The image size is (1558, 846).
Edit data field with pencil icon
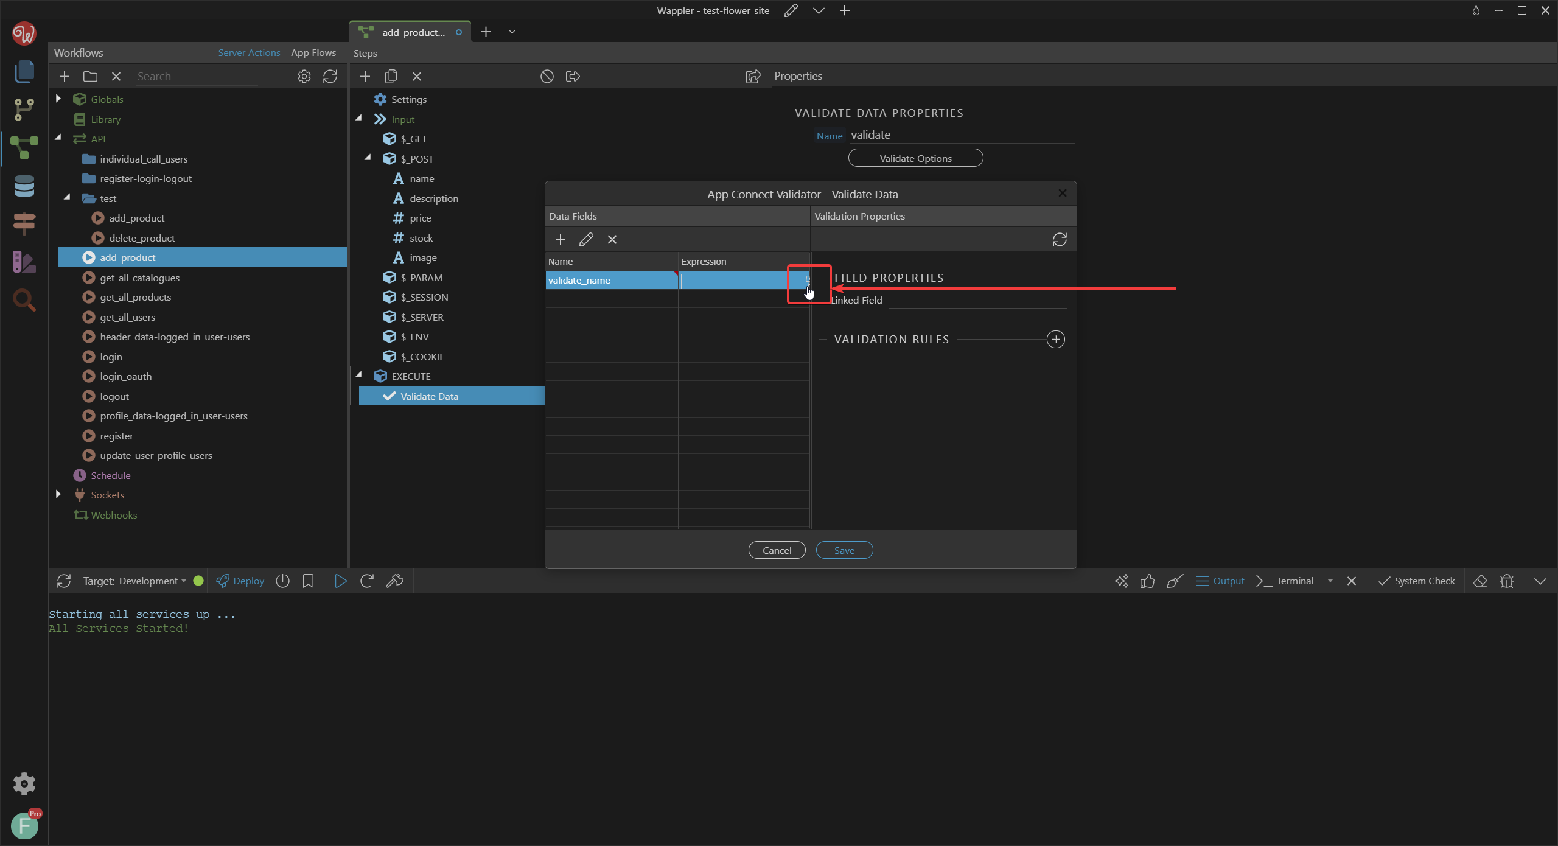coord(586,240)
